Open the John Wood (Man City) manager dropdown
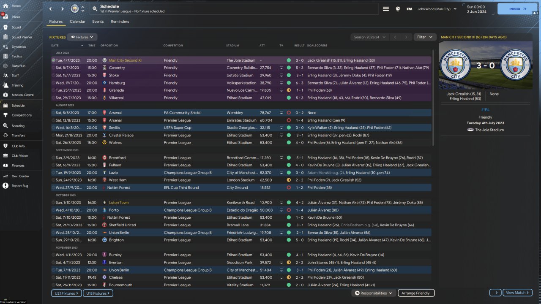 point(437,9)
